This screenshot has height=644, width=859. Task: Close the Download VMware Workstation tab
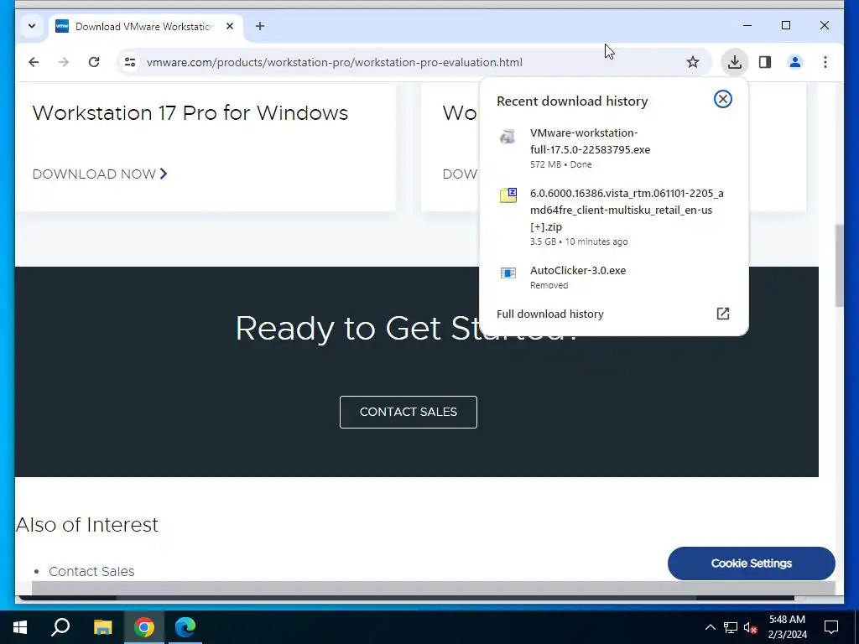coord(230,26)
